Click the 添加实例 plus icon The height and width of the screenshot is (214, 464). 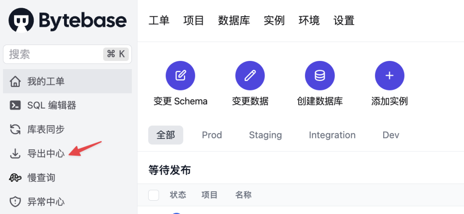tap(389, 76)
